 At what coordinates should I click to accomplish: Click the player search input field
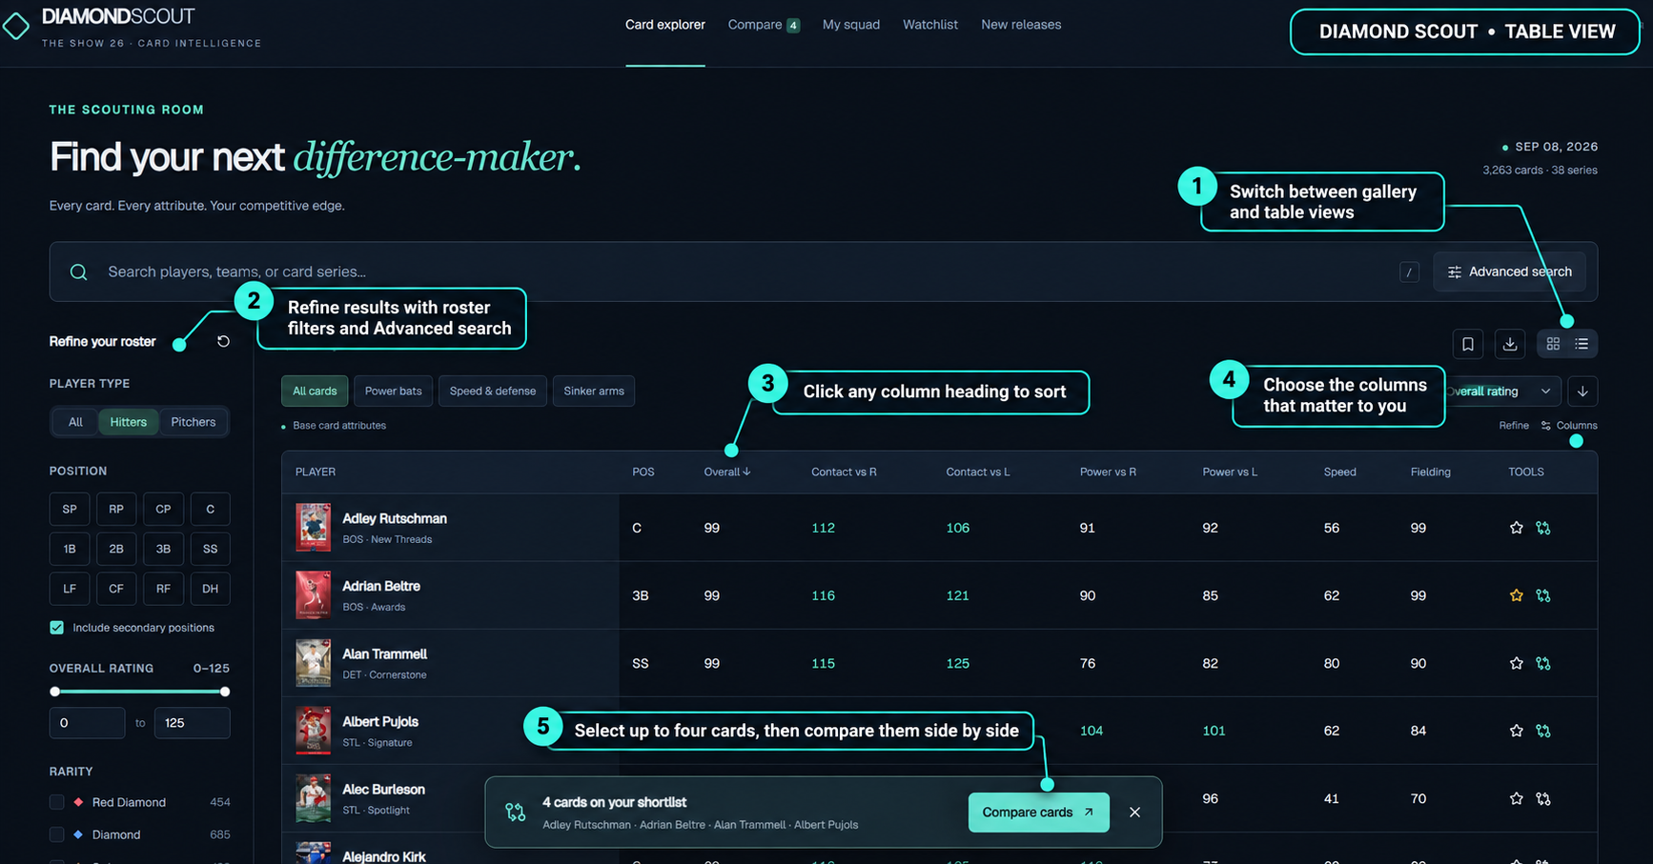click(x=744, y=272)
